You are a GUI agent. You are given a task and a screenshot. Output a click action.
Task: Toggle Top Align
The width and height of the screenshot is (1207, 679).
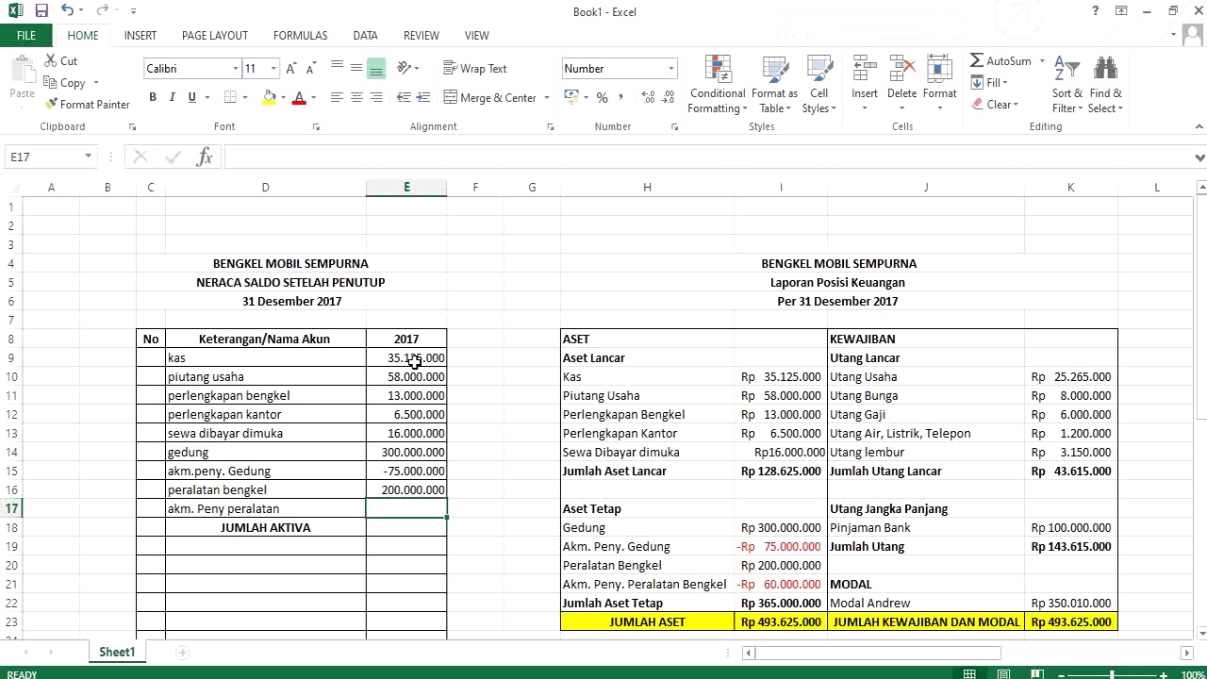tap(337, 68)
